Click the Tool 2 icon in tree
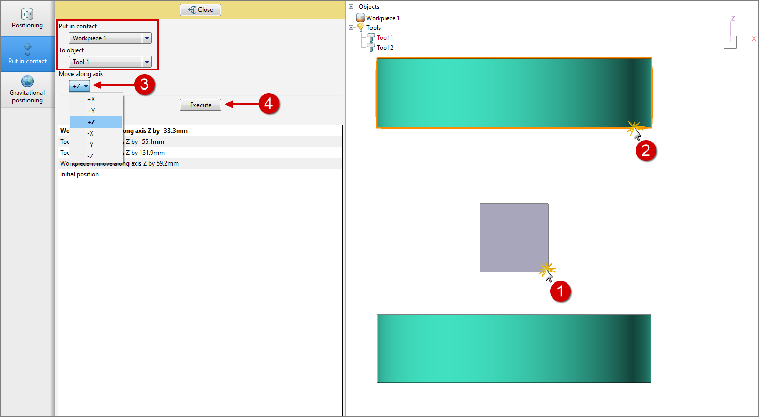The image size is (759, 417). [x=371, y=48]
